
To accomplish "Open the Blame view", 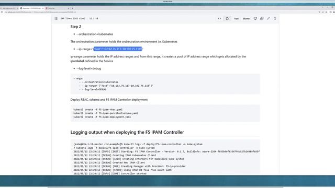I will (247, 19).
